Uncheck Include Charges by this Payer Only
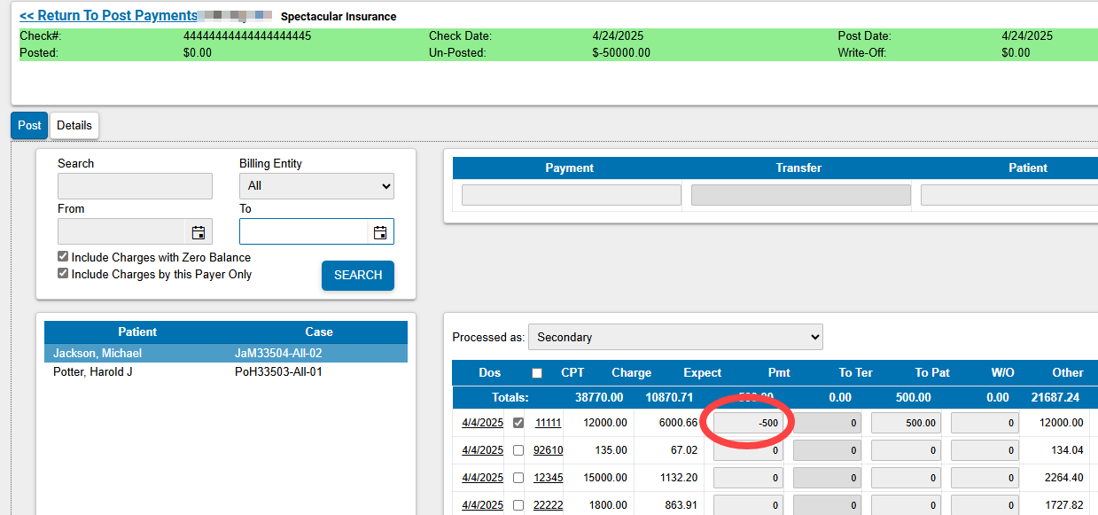The width and height of the screenshot is (1098, 515). coord(63,274)
